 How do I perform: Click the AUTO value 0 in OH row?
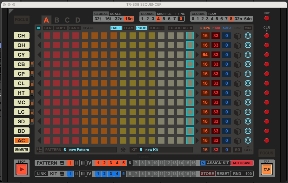click(x=227, y=45)
